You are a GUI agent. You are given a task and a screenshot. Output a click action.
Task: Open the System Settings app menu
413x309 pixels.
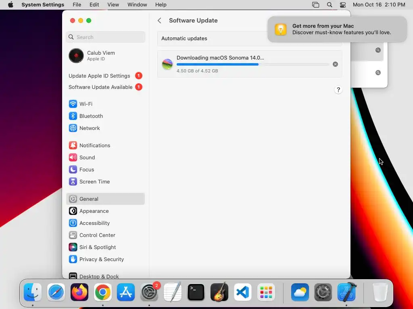point(43,5)
